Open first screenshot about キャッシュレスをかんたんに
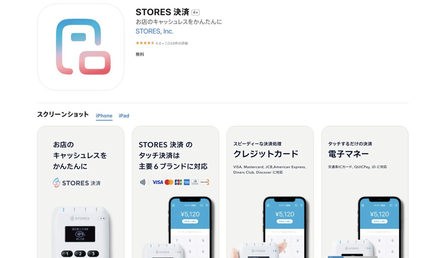The height and width of the screenshot is (258, 445). tap(81, 192)
